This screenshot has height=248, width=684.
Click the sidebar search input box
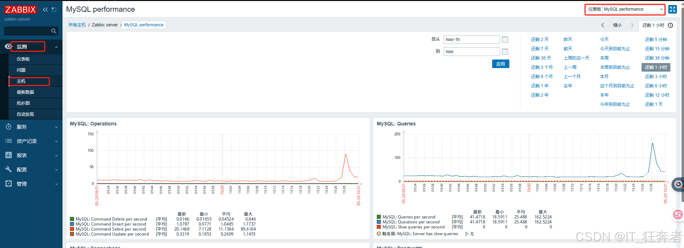(x=28, y=31)
